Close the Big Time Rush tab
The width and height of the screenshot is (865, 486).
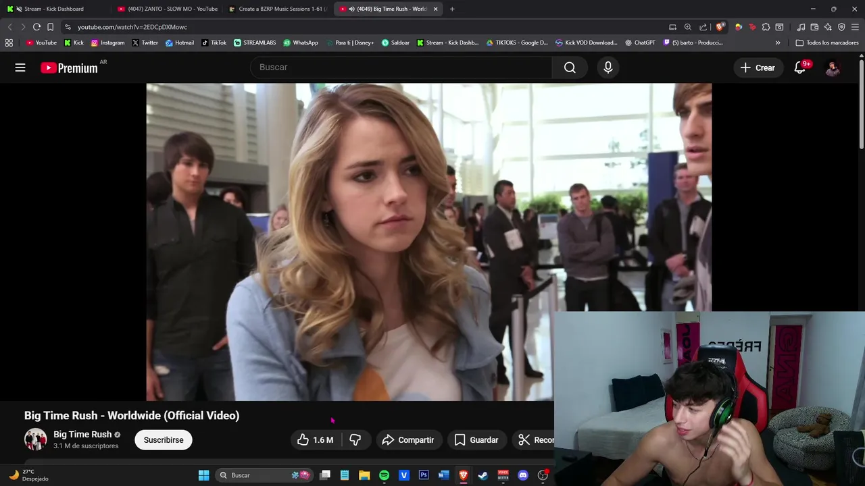click(435, 9)
